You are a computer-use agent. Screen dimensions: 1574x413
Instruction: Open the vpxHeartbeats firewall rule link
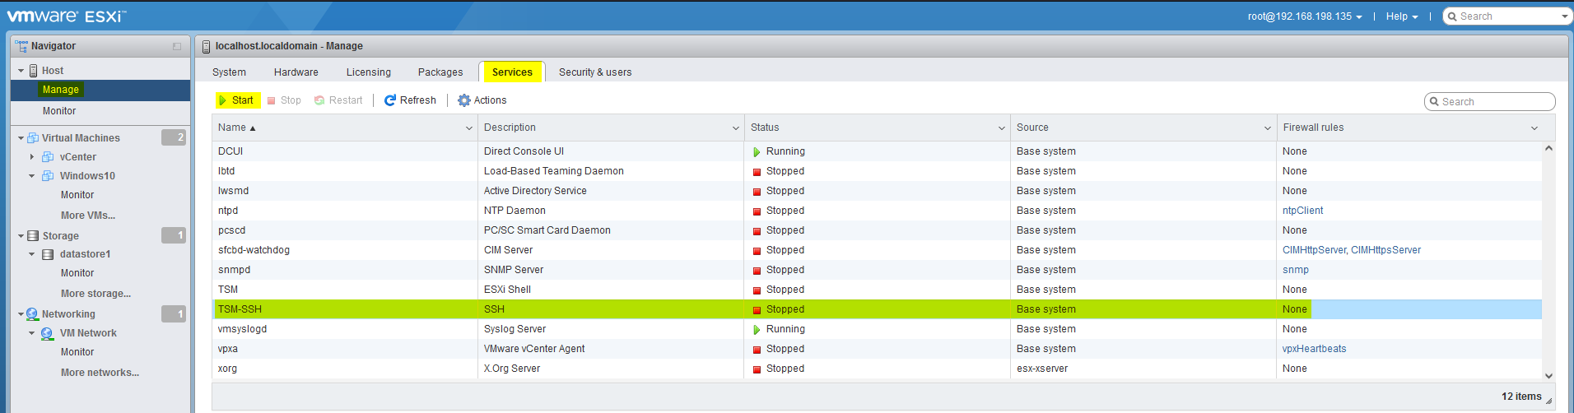1314,349
